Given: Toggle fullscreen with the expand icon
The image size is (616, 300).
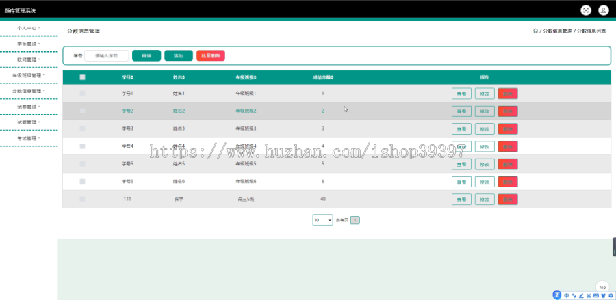Looking at the screenshot, I should (x=586, y=10).
